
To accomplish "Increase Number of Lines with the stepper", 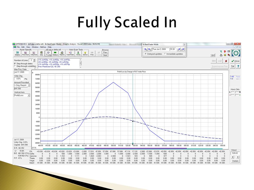I will pyautogui.click(x=34, y=60).
